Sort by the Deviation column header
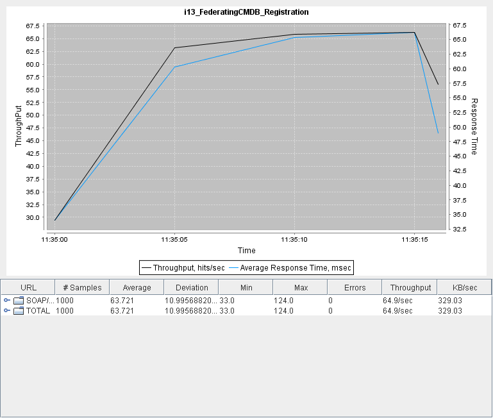493x418 pixels. [x=192, y=287]
